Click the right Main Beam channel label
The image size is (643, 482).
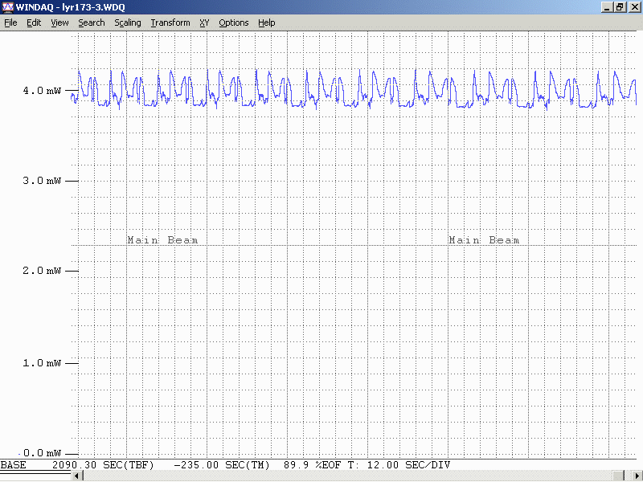484,240
